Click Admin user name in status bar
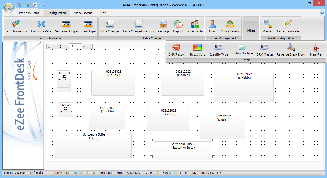This screenshot has width=327, height=178. pos(78,173)
